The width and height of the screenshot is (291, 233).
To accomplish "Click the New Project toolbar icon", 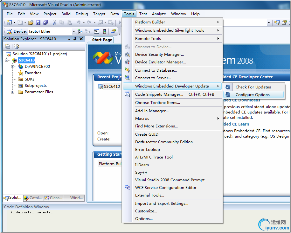I will pos(9,23).
